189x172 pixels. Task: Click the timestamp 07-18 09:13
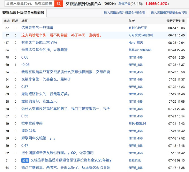pyautogui.click(x=177, y=160)
